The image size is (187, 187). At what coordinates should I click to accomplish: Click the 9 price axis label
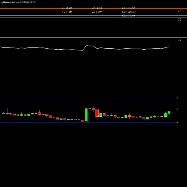tap(177, 98)
